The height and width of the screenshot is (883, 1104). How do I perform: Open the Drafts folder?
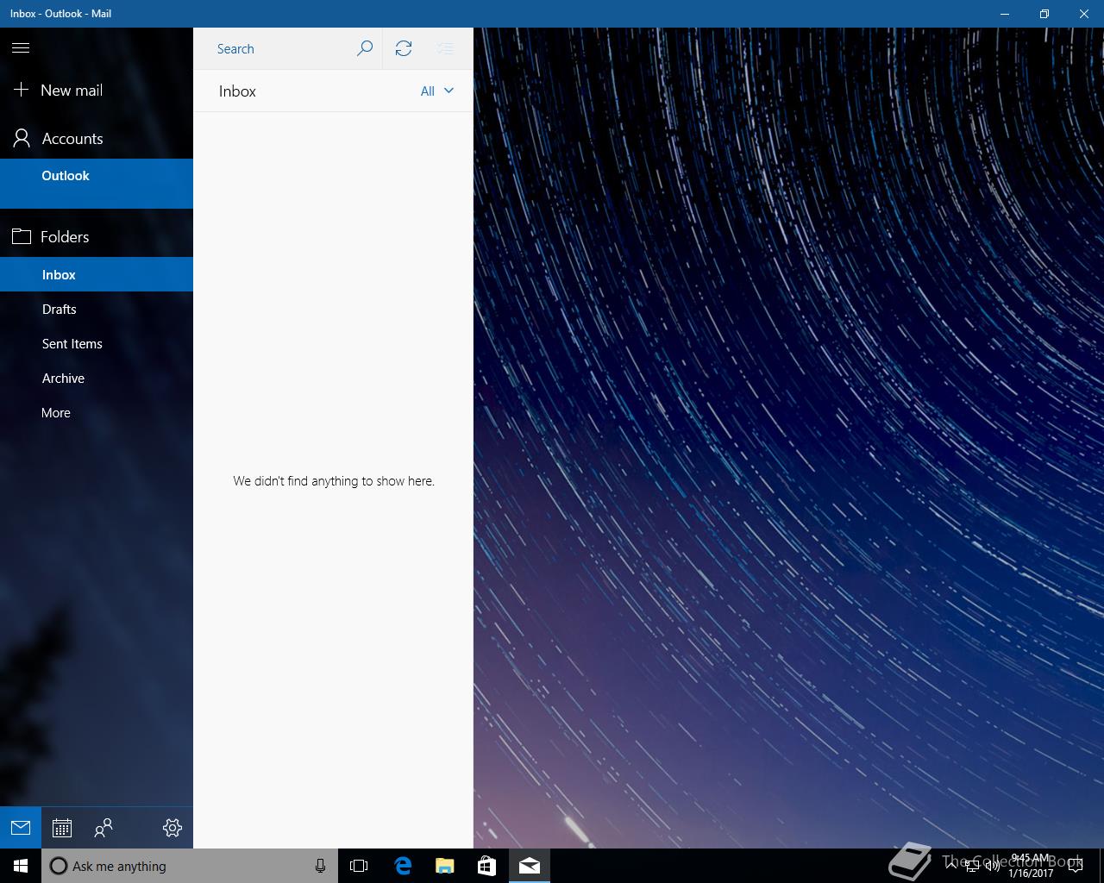tap(97, 309)
